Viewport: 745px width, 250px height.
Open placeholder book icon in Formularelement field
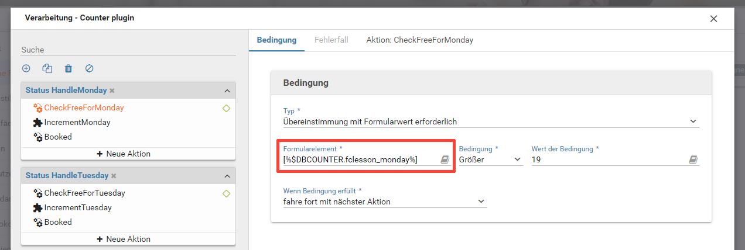[x=445, y=159]
